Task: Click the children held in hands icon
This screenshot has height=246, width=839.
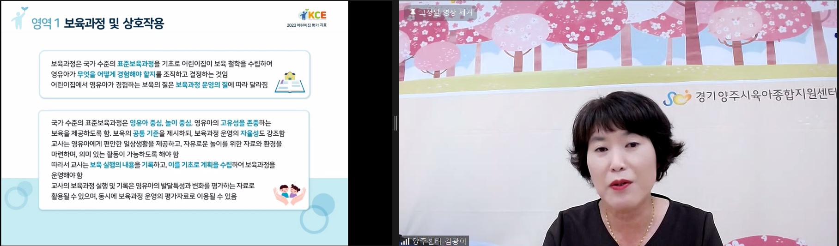Action: click(290, 195)
